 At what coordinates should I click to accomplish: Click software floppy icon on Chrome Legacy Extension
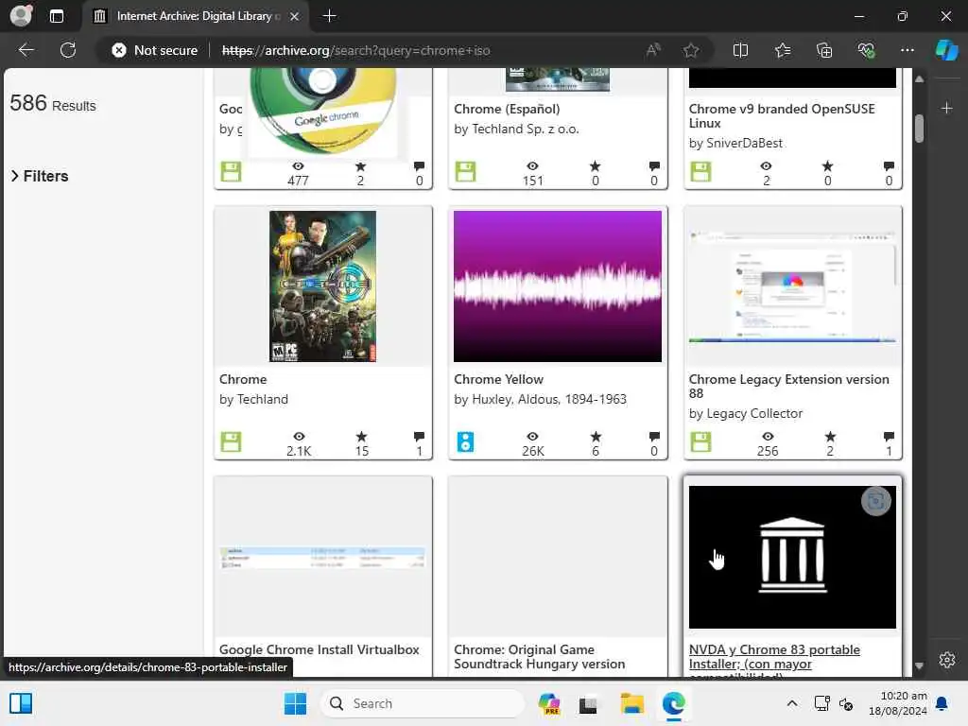(x=700, y=442)
